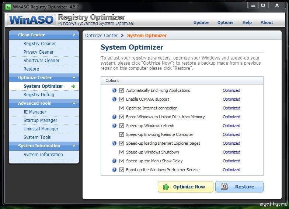This screenshot has height=209, width=289.
Task: Click Optimized status for Speed-up Browsing Remote Computer
Action: [231, 134]
